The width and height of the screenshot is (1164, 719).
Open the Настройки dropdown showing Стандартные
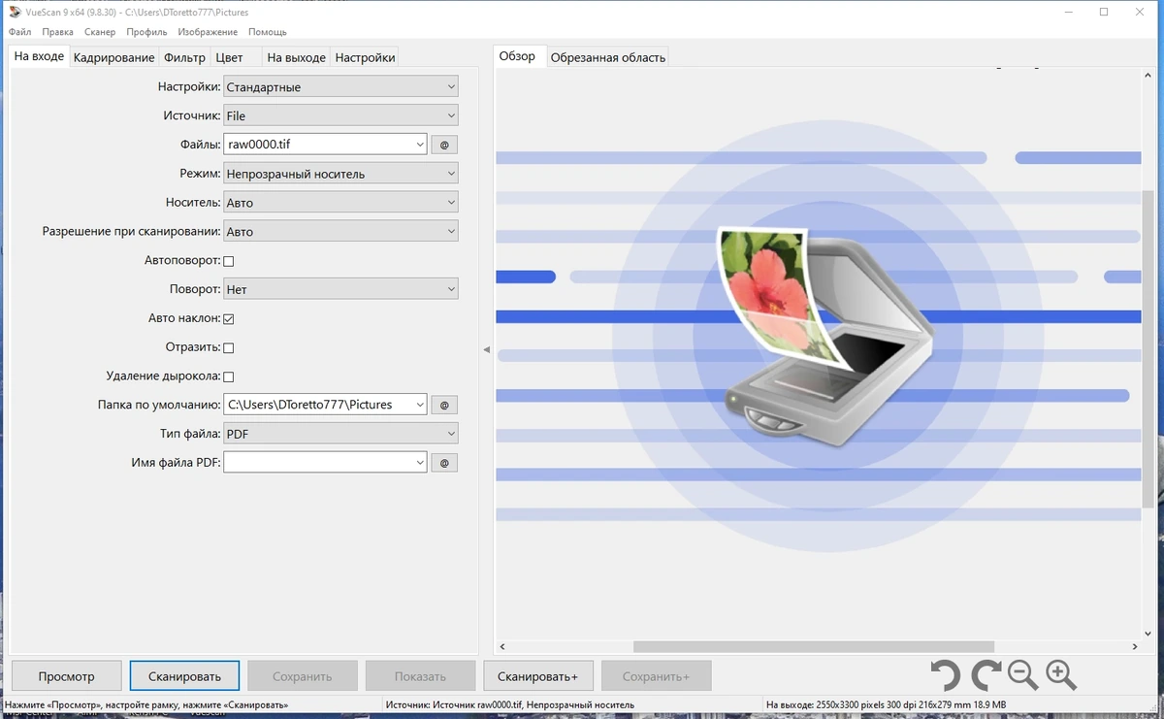[x=340, y=86]
